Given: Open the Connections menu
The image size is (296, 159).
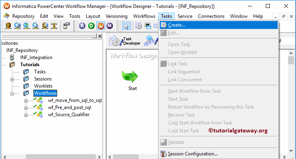Looking at the screenshot, I should 211,16.
